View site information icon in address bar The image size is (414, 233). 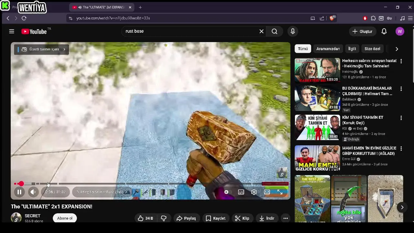(x=71, y=18)
